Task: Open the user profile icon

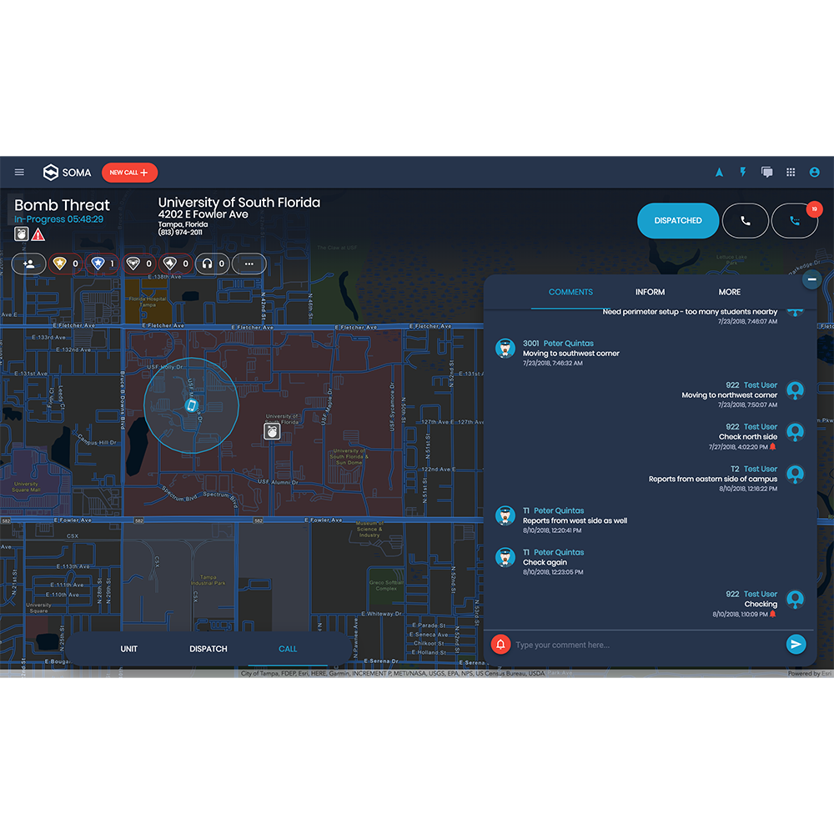Action: click(814, 173)
